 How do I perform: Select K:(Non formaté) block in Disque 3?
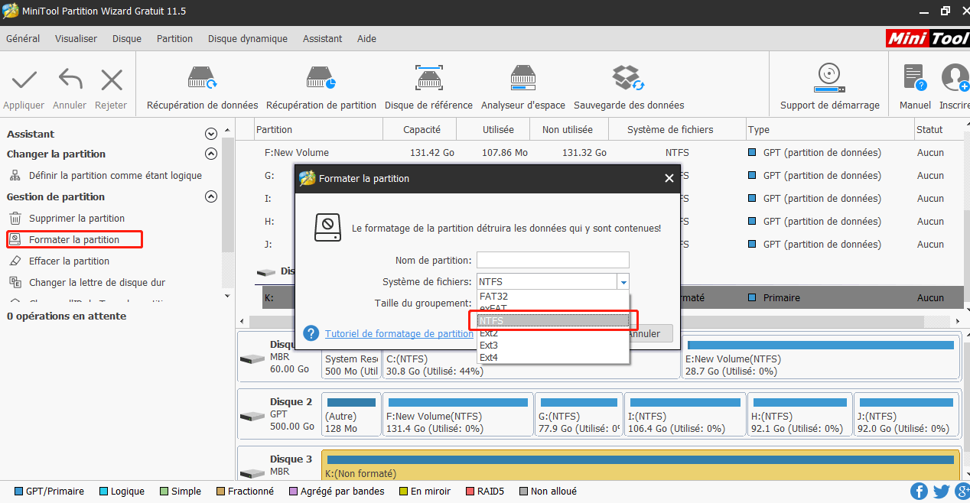pos(641,466)
